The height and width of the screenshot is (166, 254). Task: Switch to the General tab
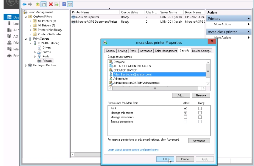[x=110, y=51]
